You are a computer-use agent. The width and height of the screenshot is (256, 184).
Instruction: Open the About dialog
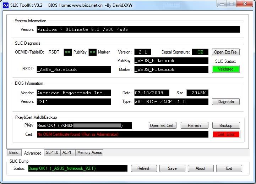[x=201, y=168]
